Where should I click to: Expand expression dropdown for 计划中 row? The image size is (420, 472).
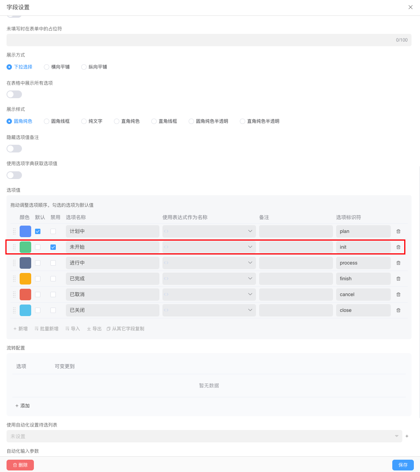[x=250, y=231]
